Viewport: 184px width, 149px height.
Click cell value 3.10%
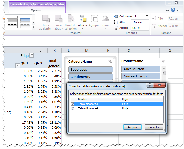pos(28,138)
